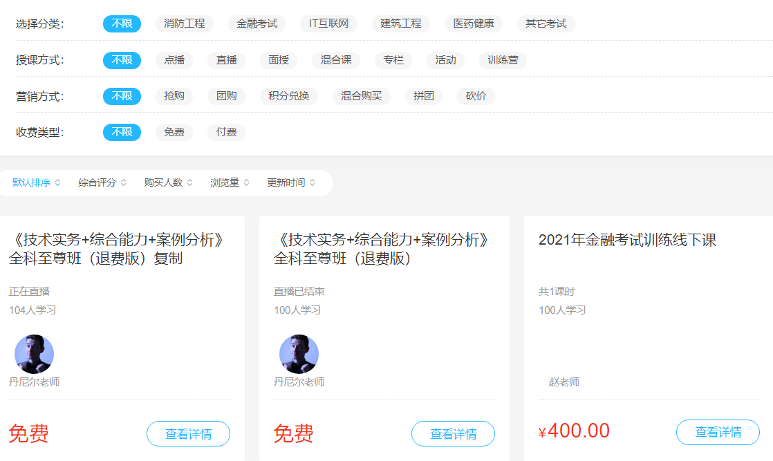
Task: View details of the ¥400.00 course
Action: (x=718, y=433)
